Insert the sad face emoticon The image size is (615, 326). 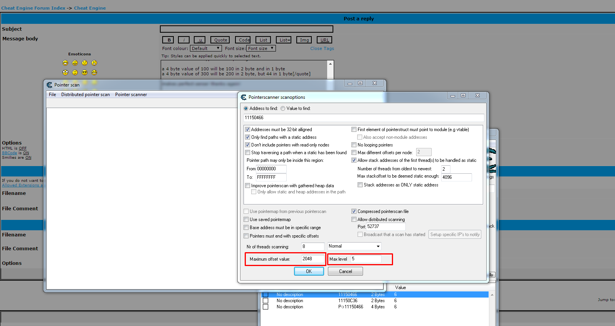click(84, 63)
